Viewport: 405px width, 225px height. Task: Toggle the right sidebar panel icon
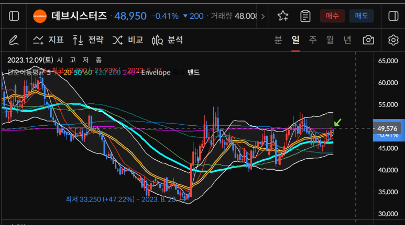[393, 16]
